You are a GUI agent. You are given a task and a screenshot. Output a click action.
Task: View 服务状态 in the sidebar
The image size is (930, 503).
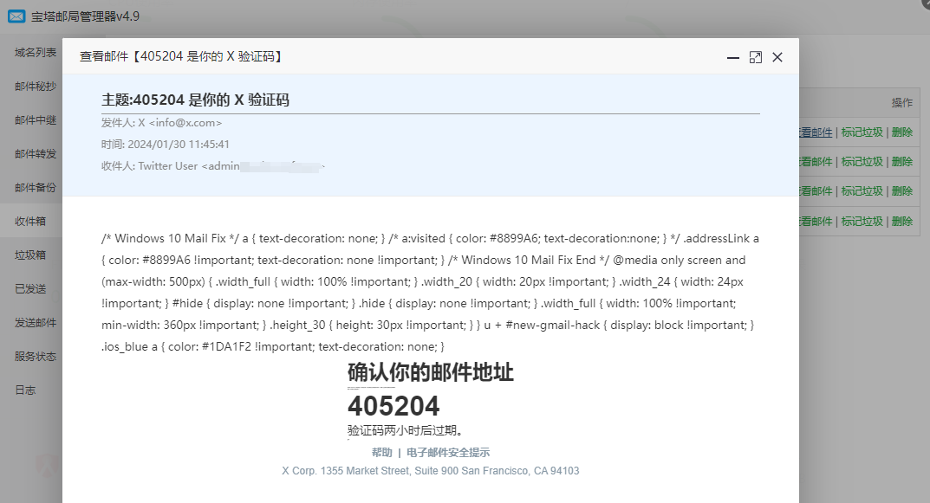36,357
